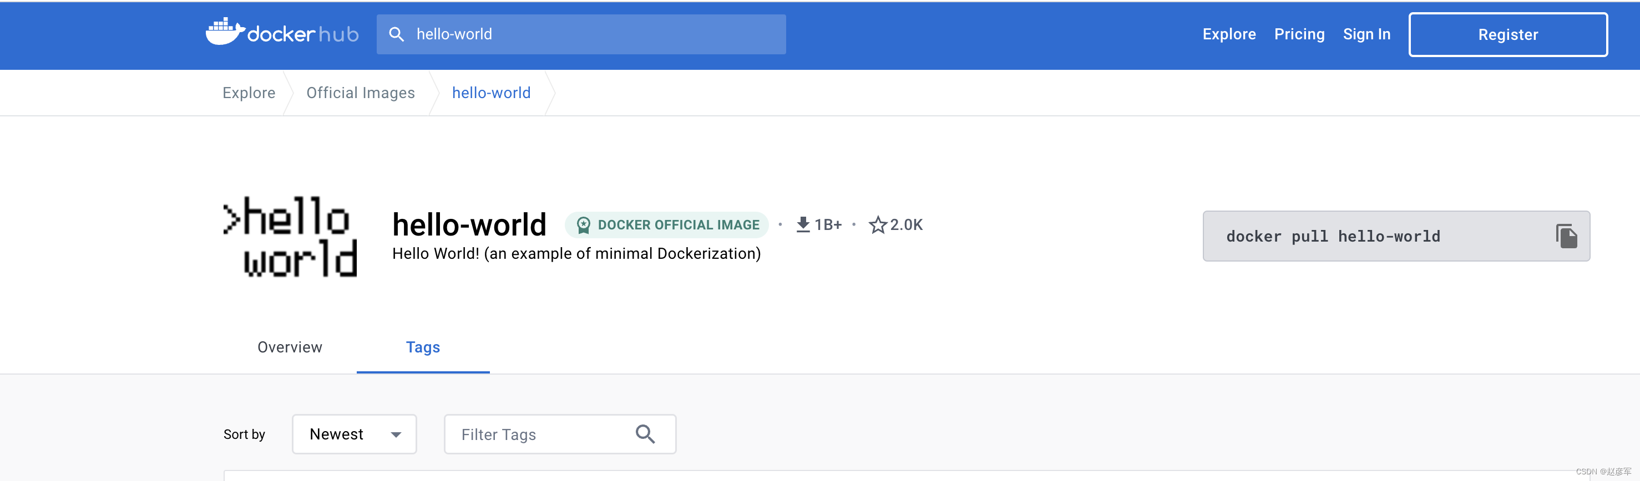Click the search magnifier icon in header
Screen dimensions: 1640x481
click(x=396, y=34)
